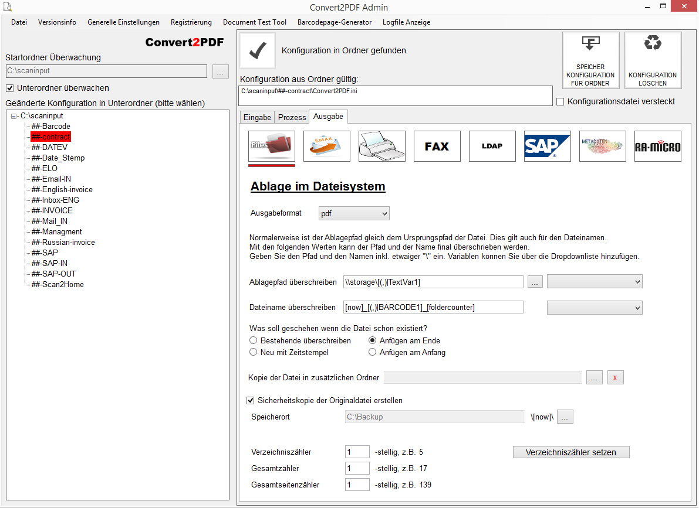Select the Files output icon
Image resolution: width=699 pixels, height=508 pixels.
click(x=272, y=146)
